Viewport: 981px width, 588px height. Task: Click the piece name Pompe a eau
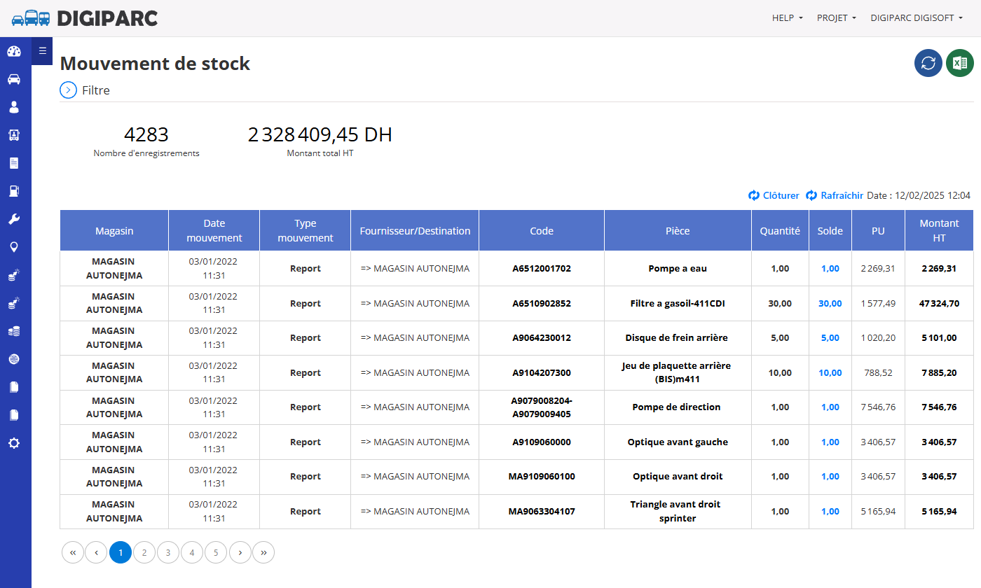coord(678,268)
